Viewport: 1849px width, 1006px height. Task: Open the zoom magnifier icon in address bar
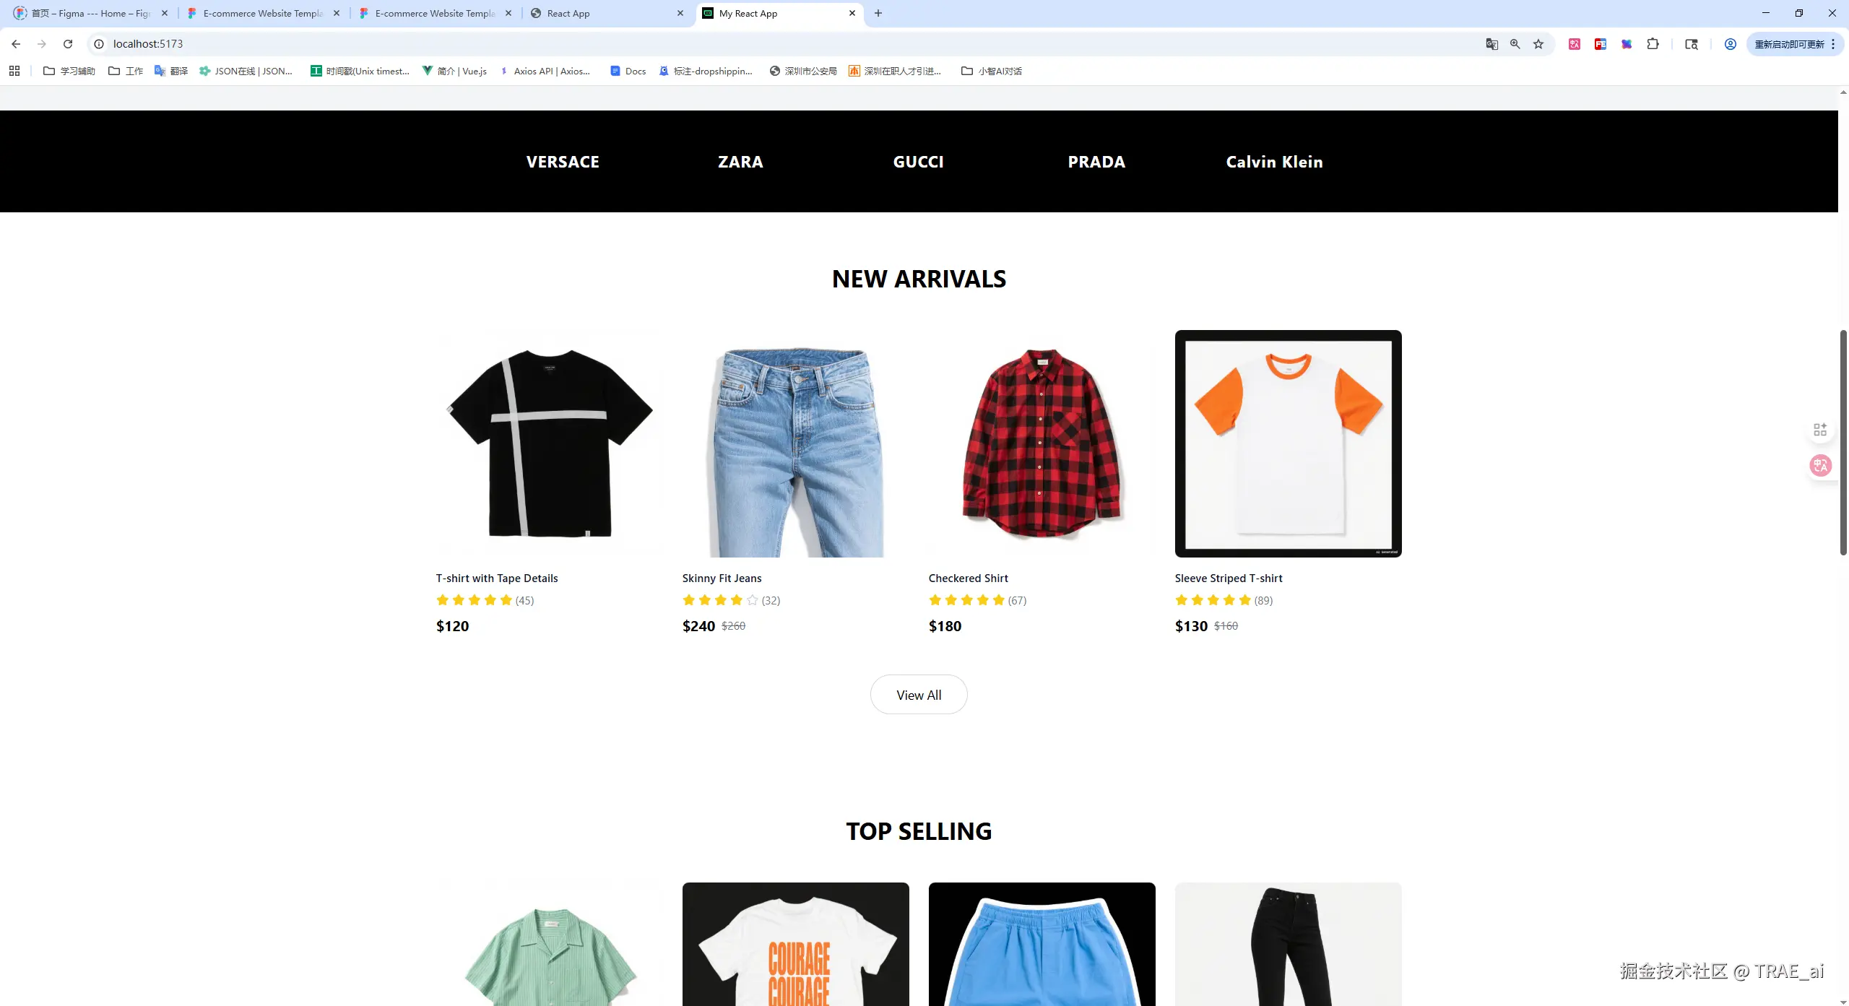[1515, 44]
